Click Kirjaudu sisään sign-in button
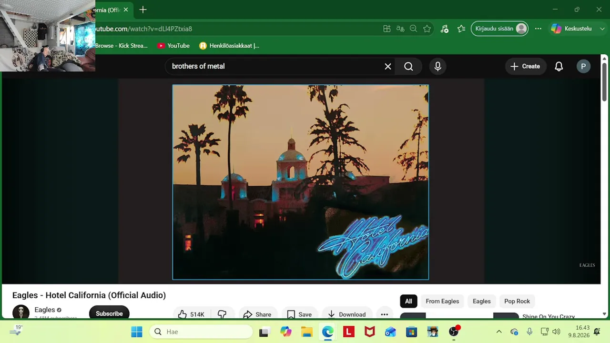 point(499,29)
